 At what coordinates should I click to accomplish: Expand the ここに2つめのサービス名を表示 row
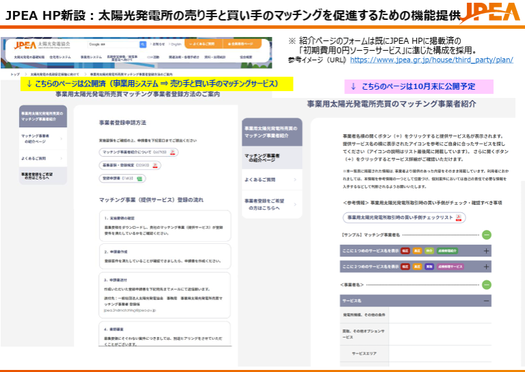pos(487,266)
